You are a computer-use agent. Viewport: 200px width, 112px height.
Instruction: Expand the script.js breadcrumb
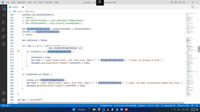[20, 12]
